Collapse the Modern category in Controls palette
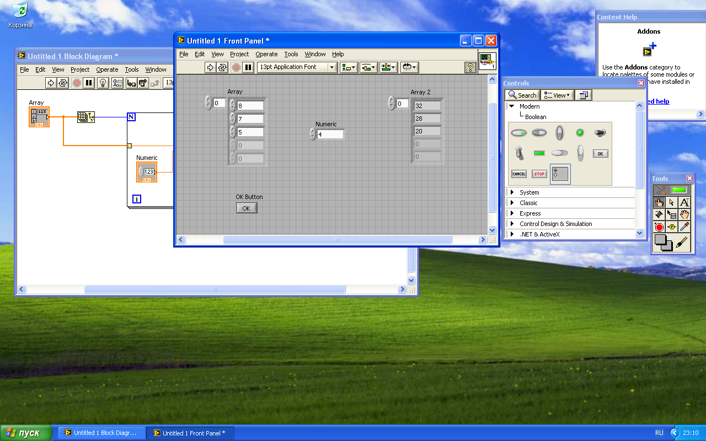This screenshot has width=706, height=441. [511, 106]
